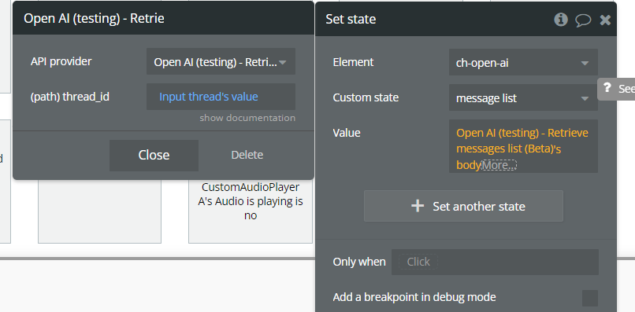The image size is (635, 312).
Task: Click the Open AI (testing) panel title bar
Action: (x=163, y=18)
